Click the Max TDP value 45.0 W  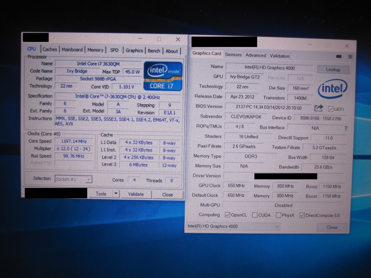[132, 72]
